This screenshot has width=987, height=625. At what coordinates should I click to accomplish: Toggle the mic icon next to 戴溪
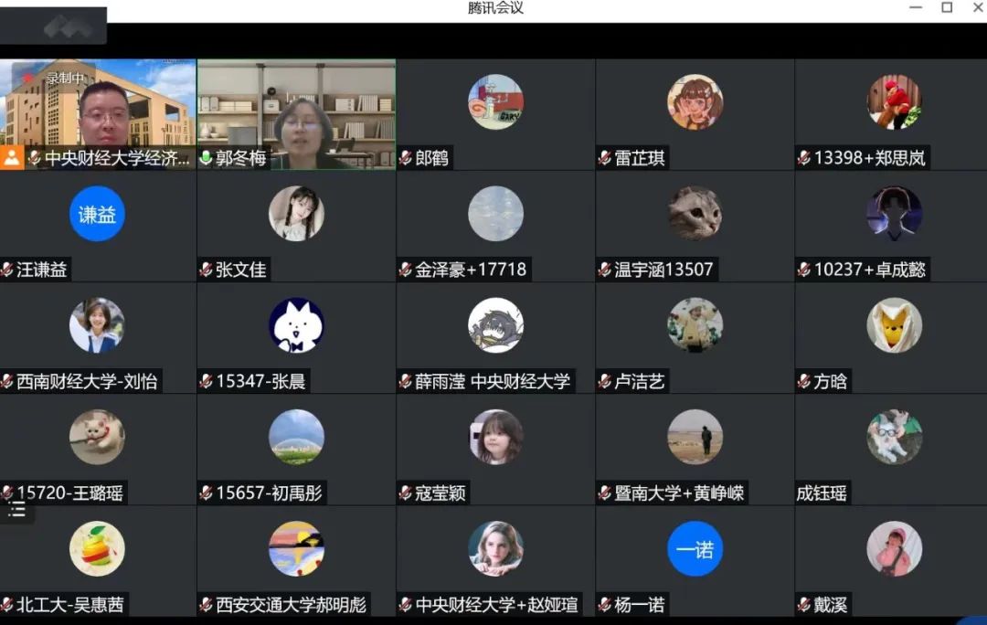(804, 605)
